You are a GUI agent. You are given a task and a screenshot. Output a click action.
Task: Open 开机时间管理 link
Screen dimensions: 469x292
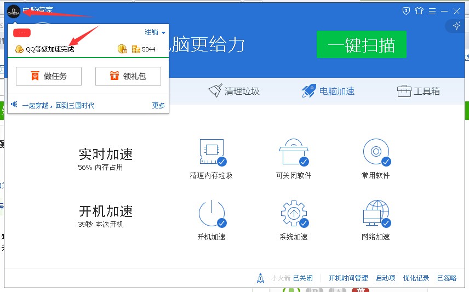(x=348, y=278)
